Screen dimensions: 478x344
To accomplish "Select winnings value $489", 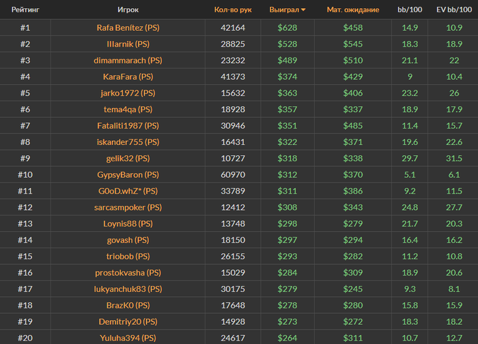I will click(x=287, y=60).
